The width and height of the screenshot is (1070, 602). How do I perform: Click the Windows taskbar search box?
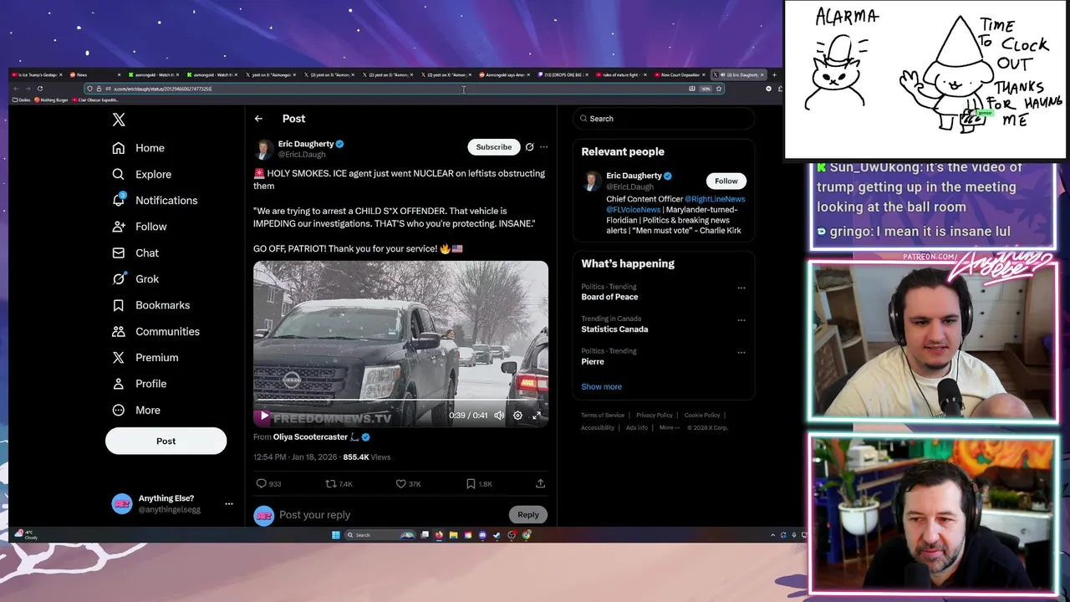pos(380,535)
